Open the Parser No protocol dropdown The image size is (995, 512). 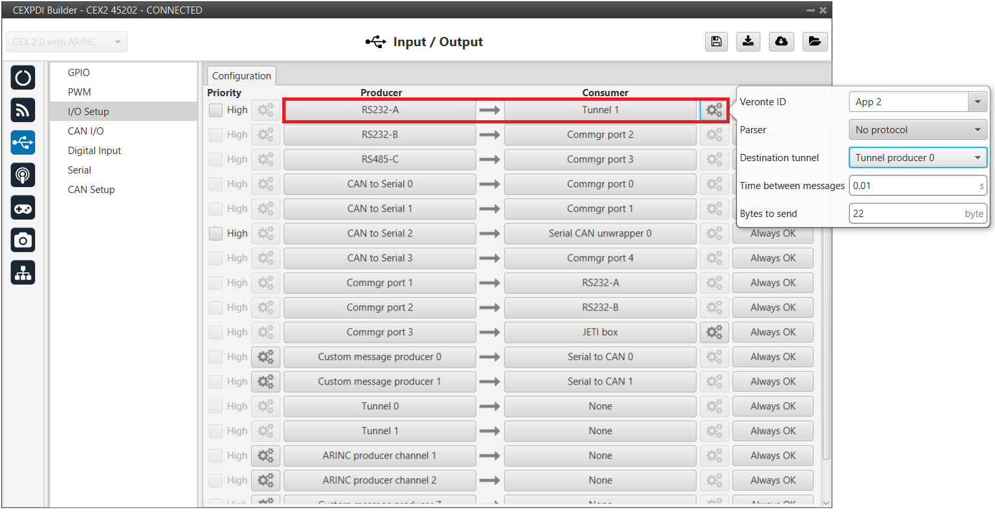[917, 130]
